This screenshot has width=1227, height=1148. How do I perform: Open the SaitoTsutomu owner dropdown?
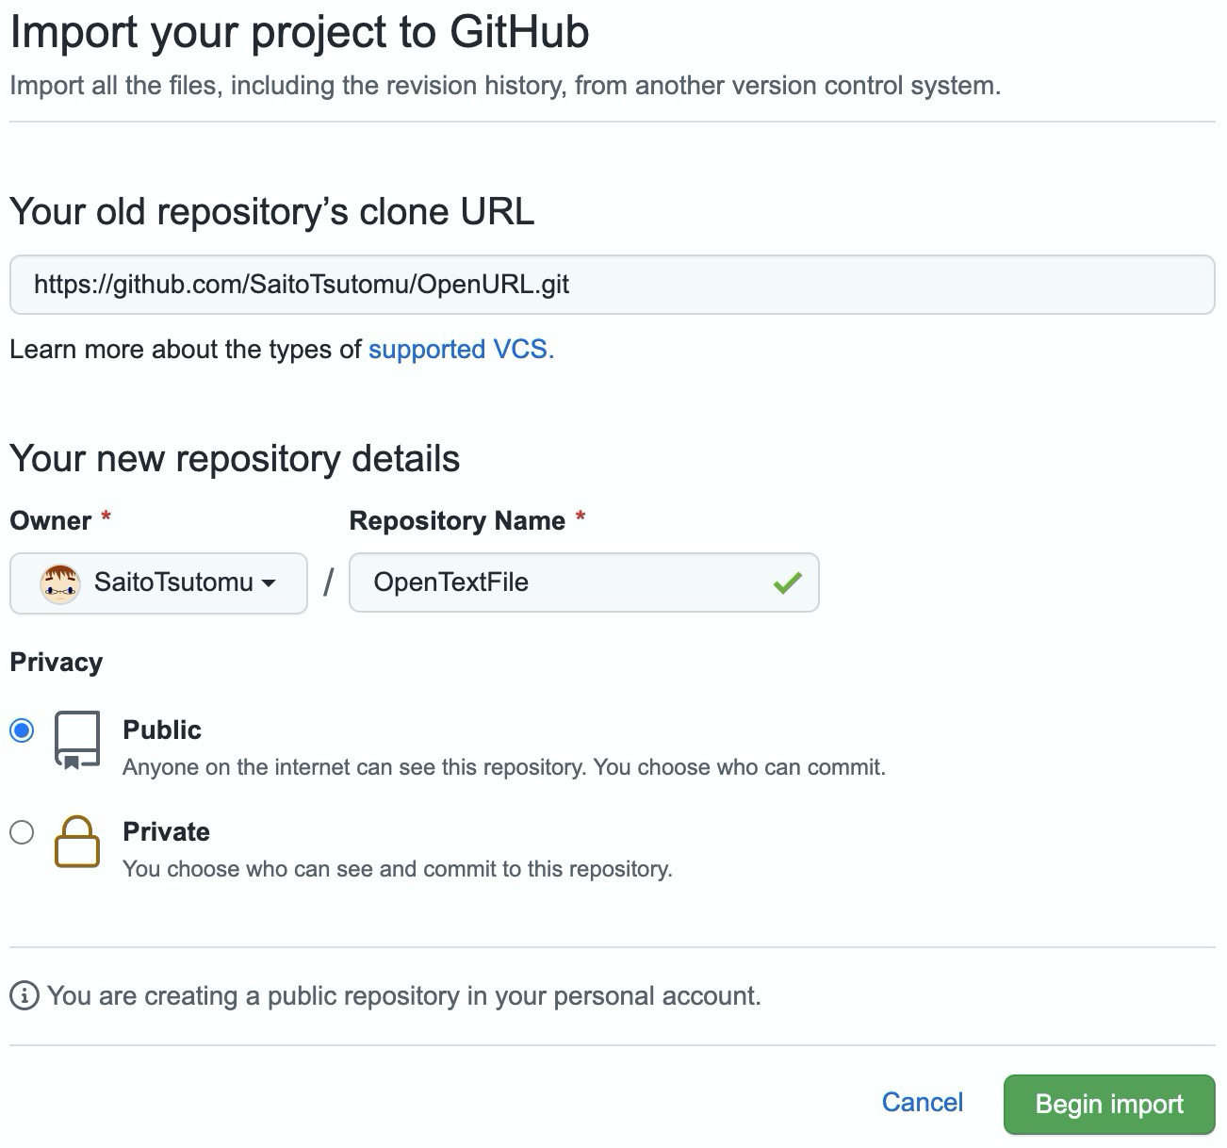[158, 583]
